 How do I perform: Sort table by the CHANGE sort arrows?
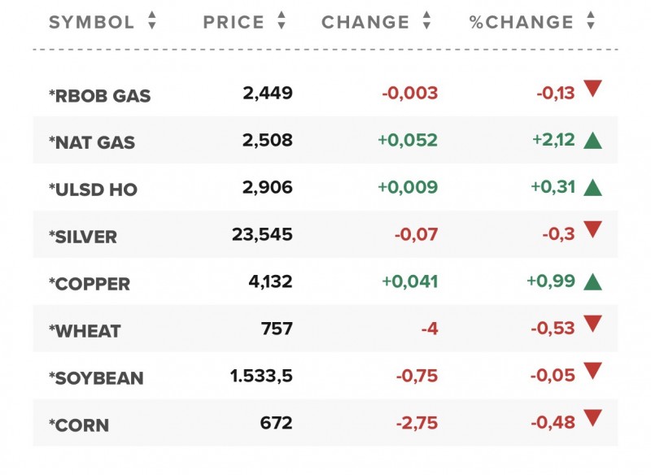tap(426, 22)
